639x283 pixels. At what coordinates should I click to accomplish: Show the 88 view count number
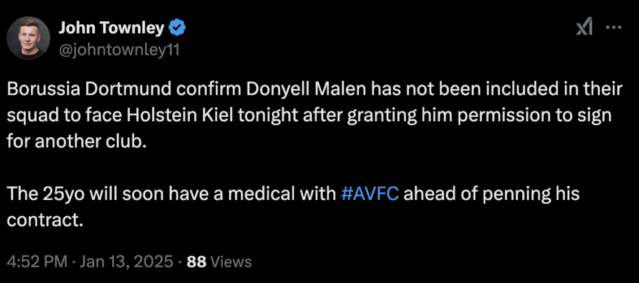197,261
